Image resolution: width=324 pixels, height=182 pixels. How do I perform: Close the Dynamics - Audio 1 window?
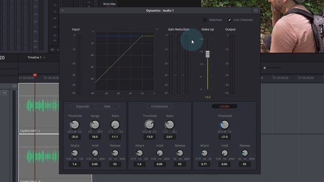tap(63, 10)
